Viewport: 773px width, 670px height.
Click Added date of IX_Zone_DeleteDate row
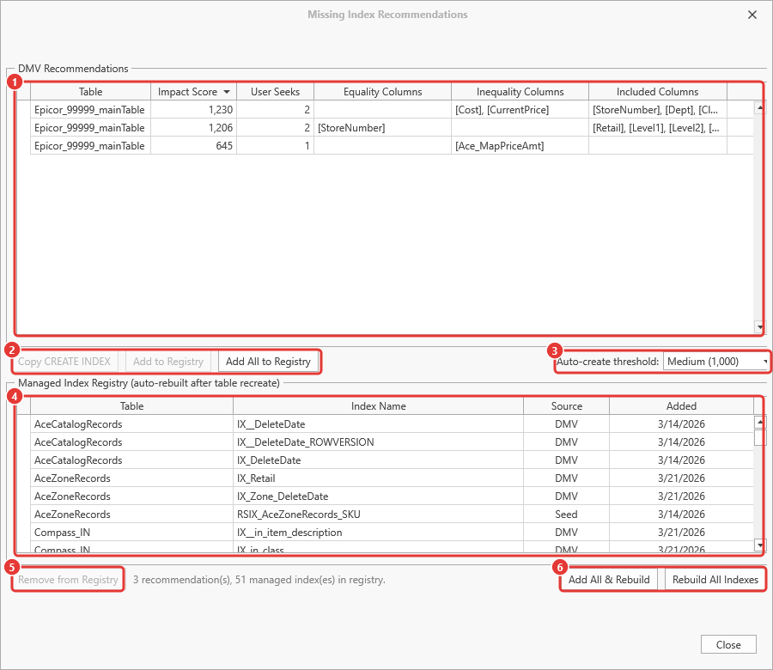point(681,496)
